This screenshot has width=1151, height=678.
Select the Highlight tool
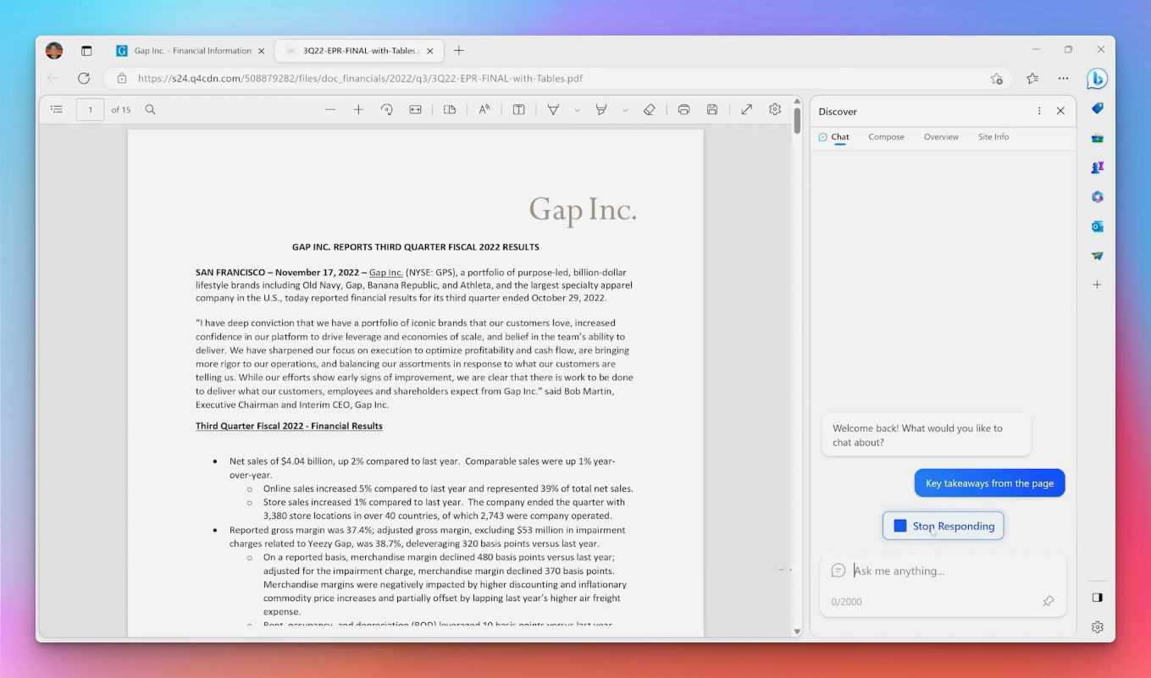pos(601,109)
